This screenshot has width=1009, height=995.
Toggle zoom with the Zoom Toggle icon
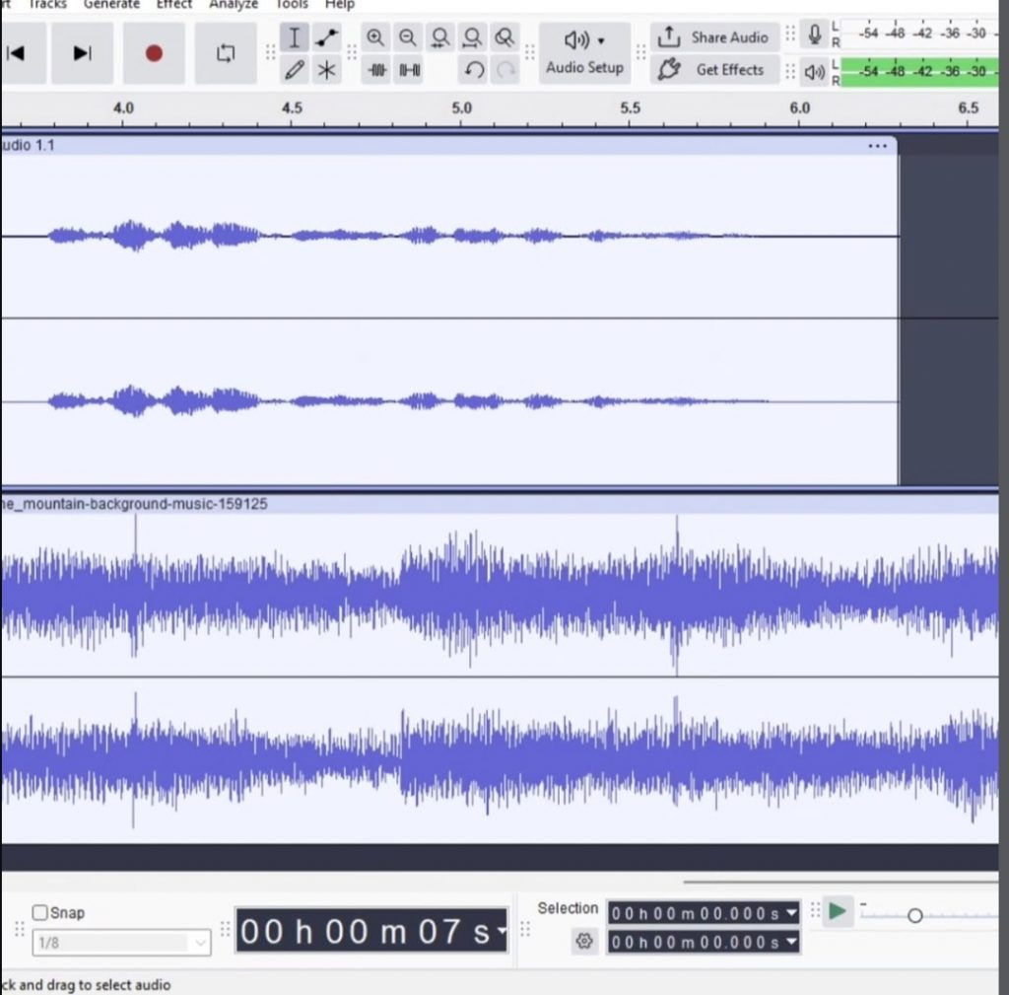pyautogui.click(x=504, y=38)
